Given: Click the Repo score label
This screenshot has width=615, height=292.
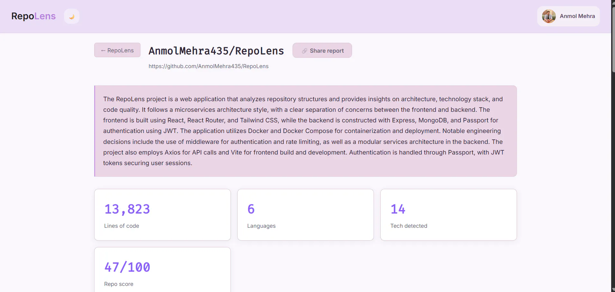Looking at the screenshot, I should coord(119,284).
